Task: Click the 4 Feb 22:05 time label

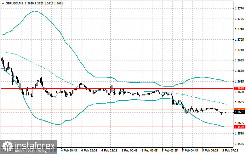Action: tap(89, 151)
